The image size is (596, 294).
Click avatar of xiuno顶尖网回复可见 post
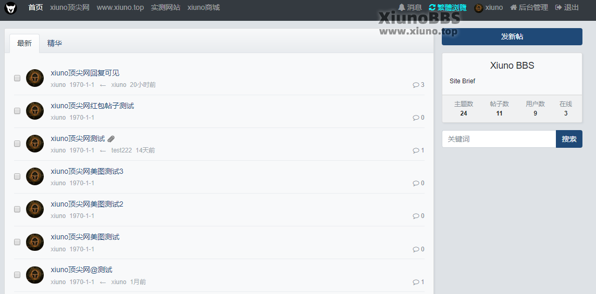34,78
